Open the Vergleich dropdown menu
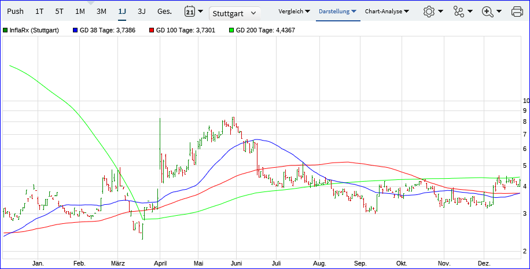 294,11
